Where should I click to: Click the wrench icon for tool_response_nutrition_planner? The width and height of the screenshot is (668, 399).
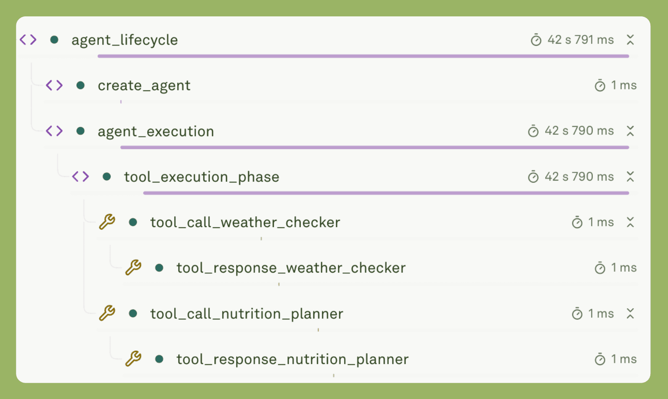tap(133, 359)
